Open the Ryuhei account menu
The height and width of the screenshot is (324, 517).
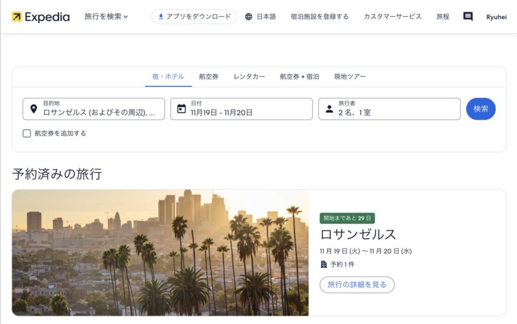496,17
